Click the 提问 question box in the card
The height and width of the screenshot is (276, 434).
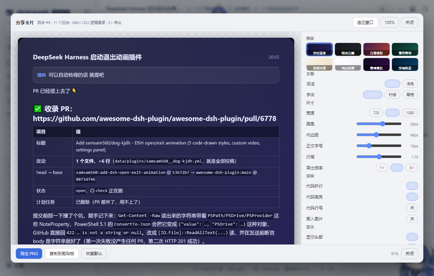pos(156,75)
